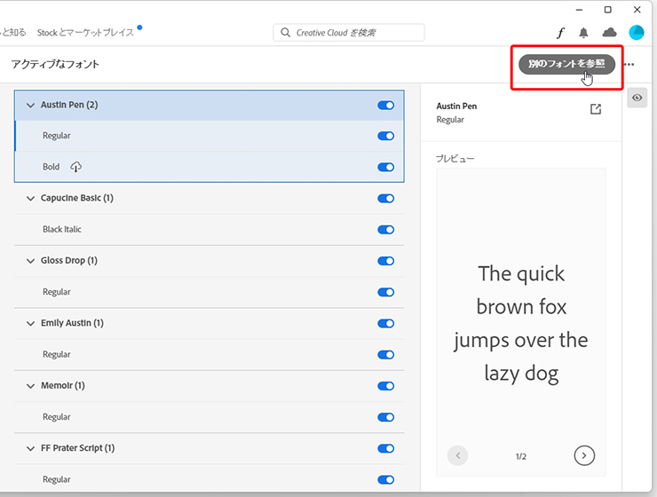This screenshot has height=497, width=657.
Task: Open the notifications bell
Action: 583,33
